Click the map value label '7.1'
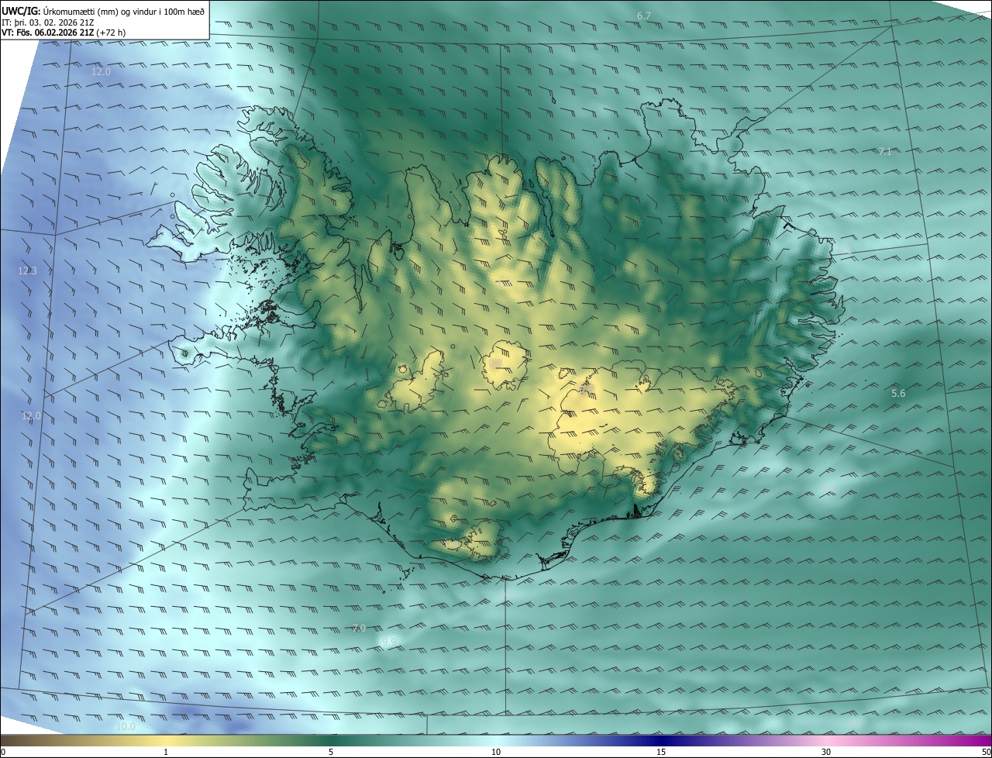 point(885,152)
